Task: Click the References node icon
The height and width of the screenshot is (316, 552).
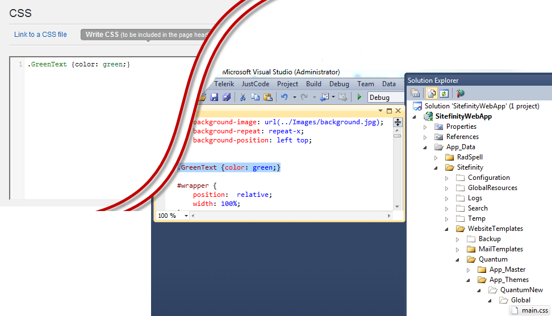Action: point(438,137)
